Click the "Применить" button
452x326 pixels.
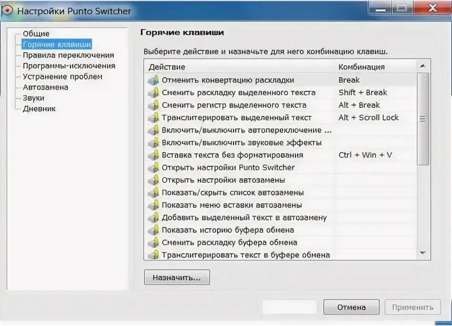click(412, 307)
